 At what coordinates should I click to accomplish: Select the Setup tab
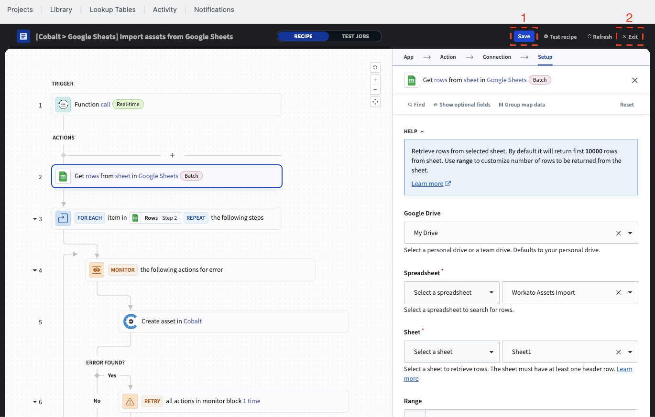[545, 57]
